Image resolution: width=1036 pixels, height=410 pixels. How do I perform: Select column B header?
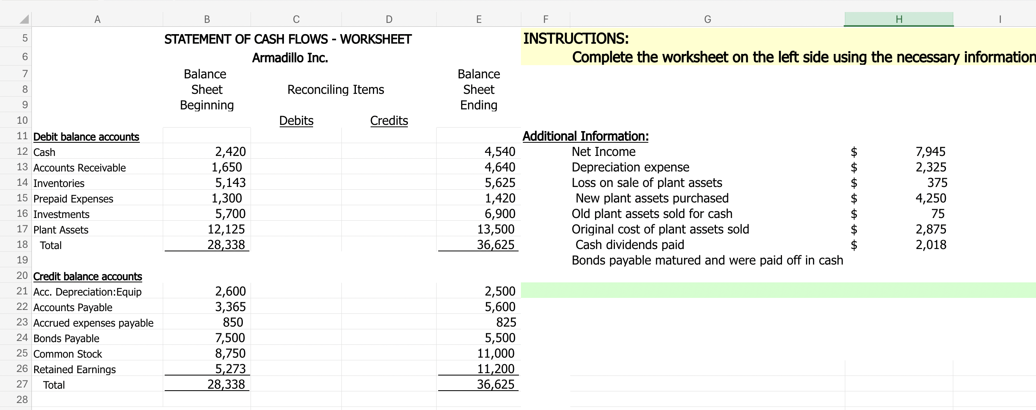pos(206,19)
